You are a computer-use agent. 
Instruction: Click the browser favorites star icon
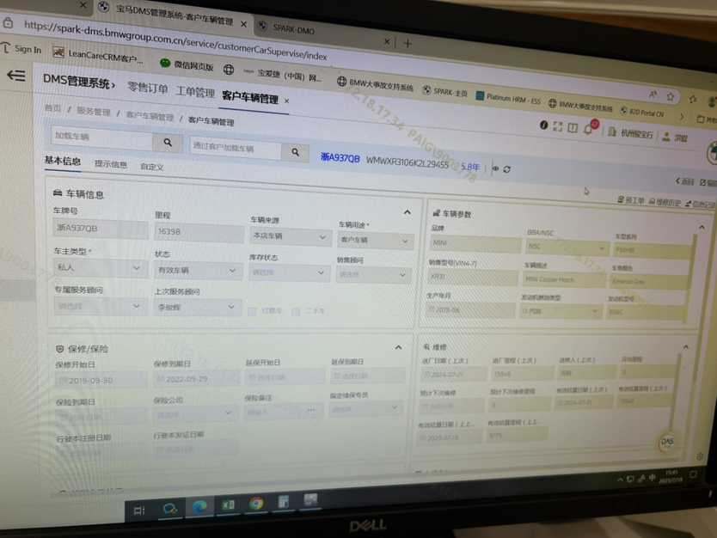pos(671,96)
